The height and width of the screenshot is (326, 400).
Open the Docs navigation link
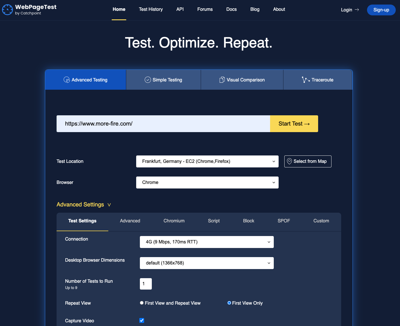231,9
